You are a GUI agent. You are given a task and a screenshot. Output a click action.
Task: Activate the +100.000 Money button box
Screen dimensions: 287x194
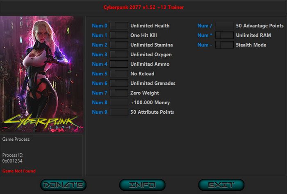(119, 103)
